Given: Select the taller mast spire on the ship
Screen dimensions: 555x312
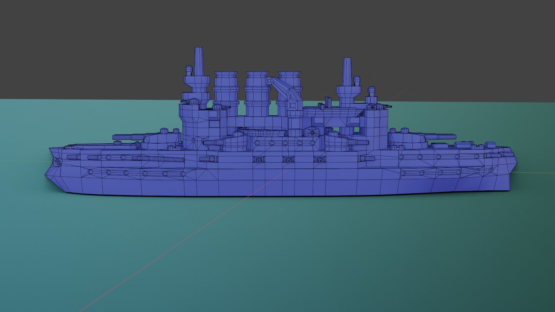Looking at the screenshot, I should click(x=199, y=62).
